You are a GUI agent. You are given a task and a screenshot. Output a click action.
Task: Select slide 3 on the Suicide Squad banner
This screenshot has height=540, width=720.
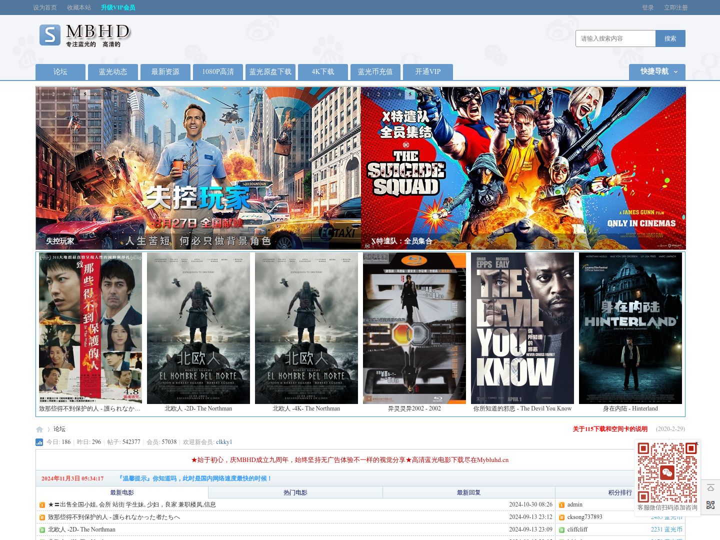pyautogui.click(x=389, y=94)
